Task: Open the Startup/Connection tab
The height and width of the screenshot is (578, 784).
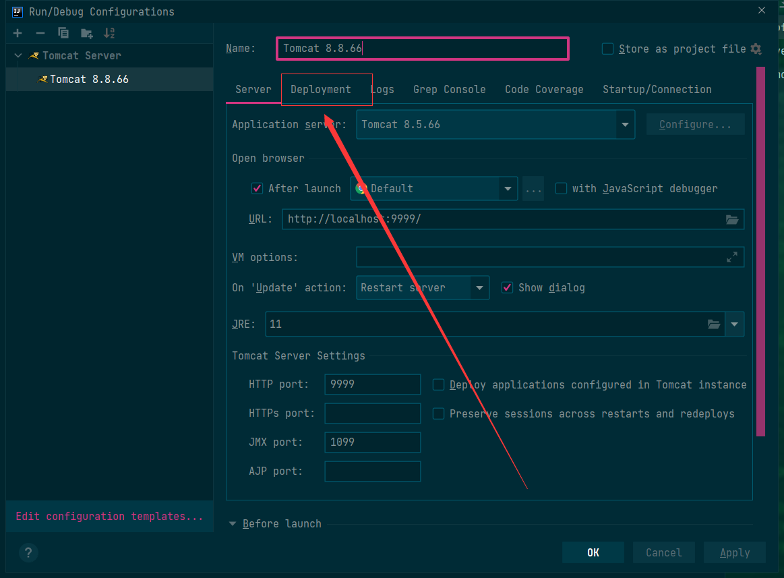Action: tap(657, 90)
